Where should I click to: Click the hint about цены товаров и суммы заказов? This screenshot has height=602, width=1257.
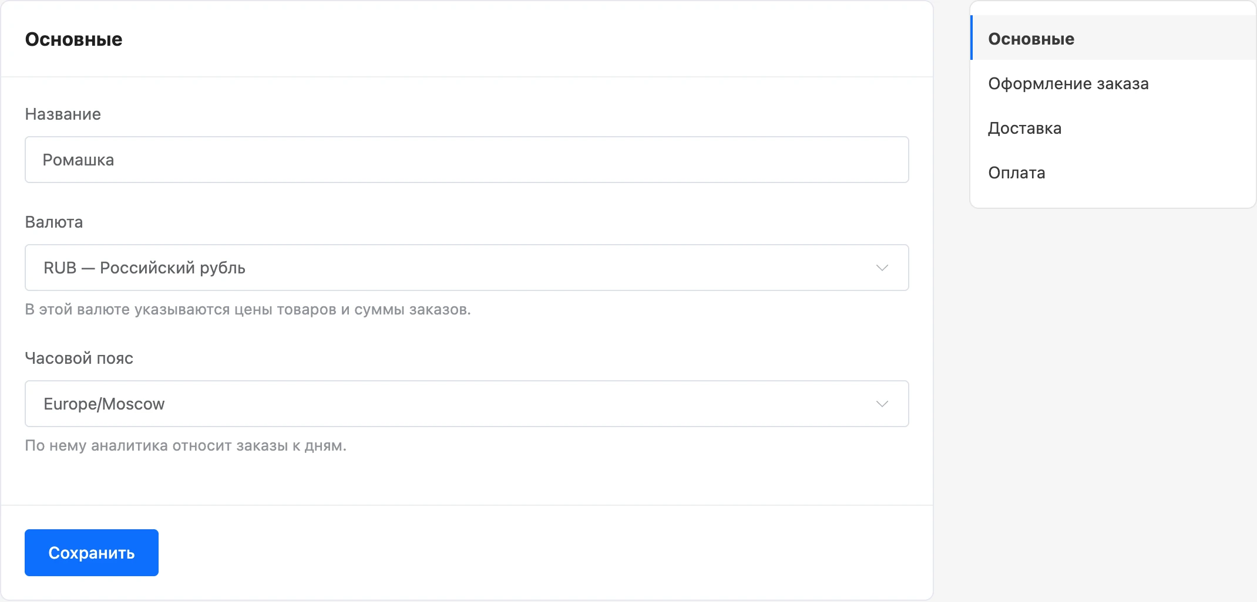click(248, 309)
